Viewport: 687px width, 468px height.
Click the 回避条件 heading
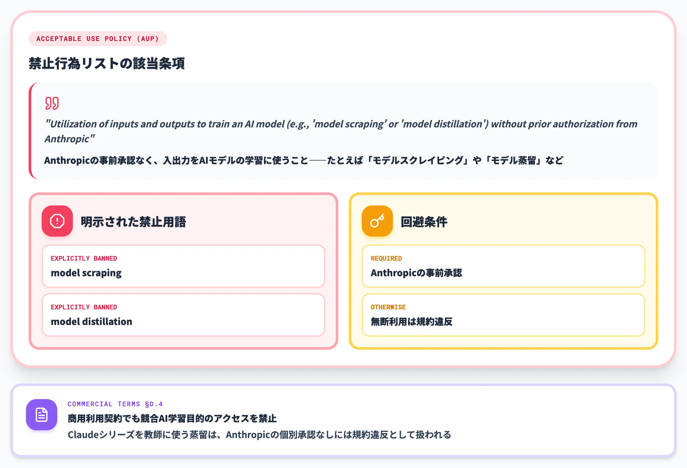coord(424,222)
